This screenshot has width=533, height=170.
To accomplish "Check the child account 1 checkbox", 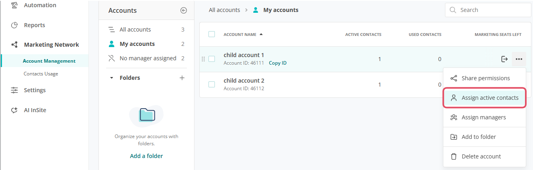I will click(212, 59).
